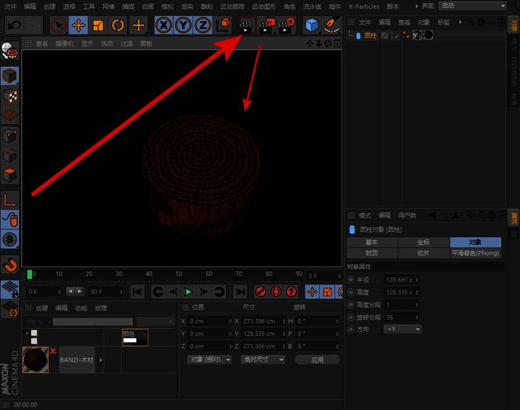Open the 渲染 menu in menu bar
Screen dimensions: 520x410
pos(187,6)
